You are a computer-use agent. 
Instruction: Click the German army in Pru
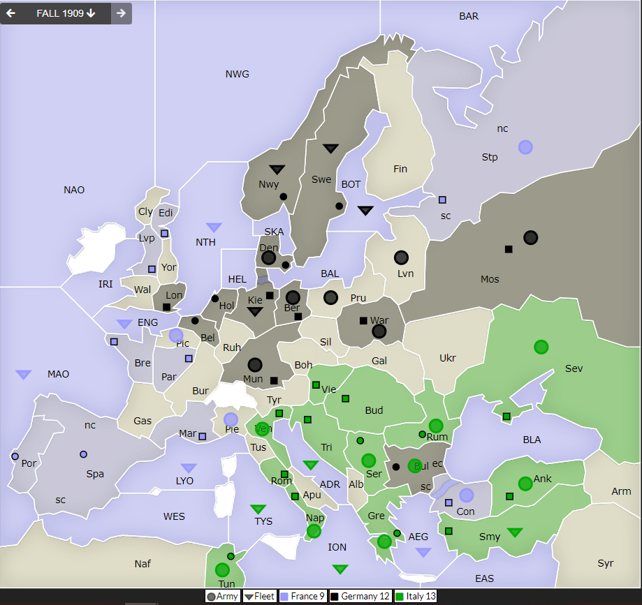(330, 297)
